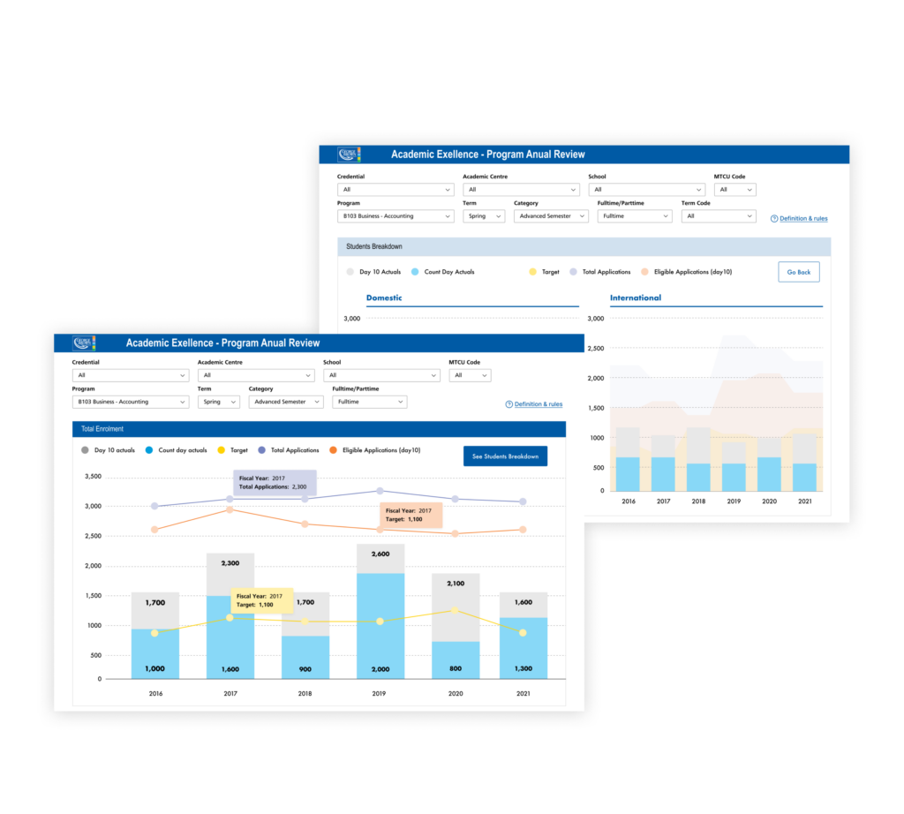Click the help icon beside Definition & rules in the front dashboard

click(x=508, y=404)
